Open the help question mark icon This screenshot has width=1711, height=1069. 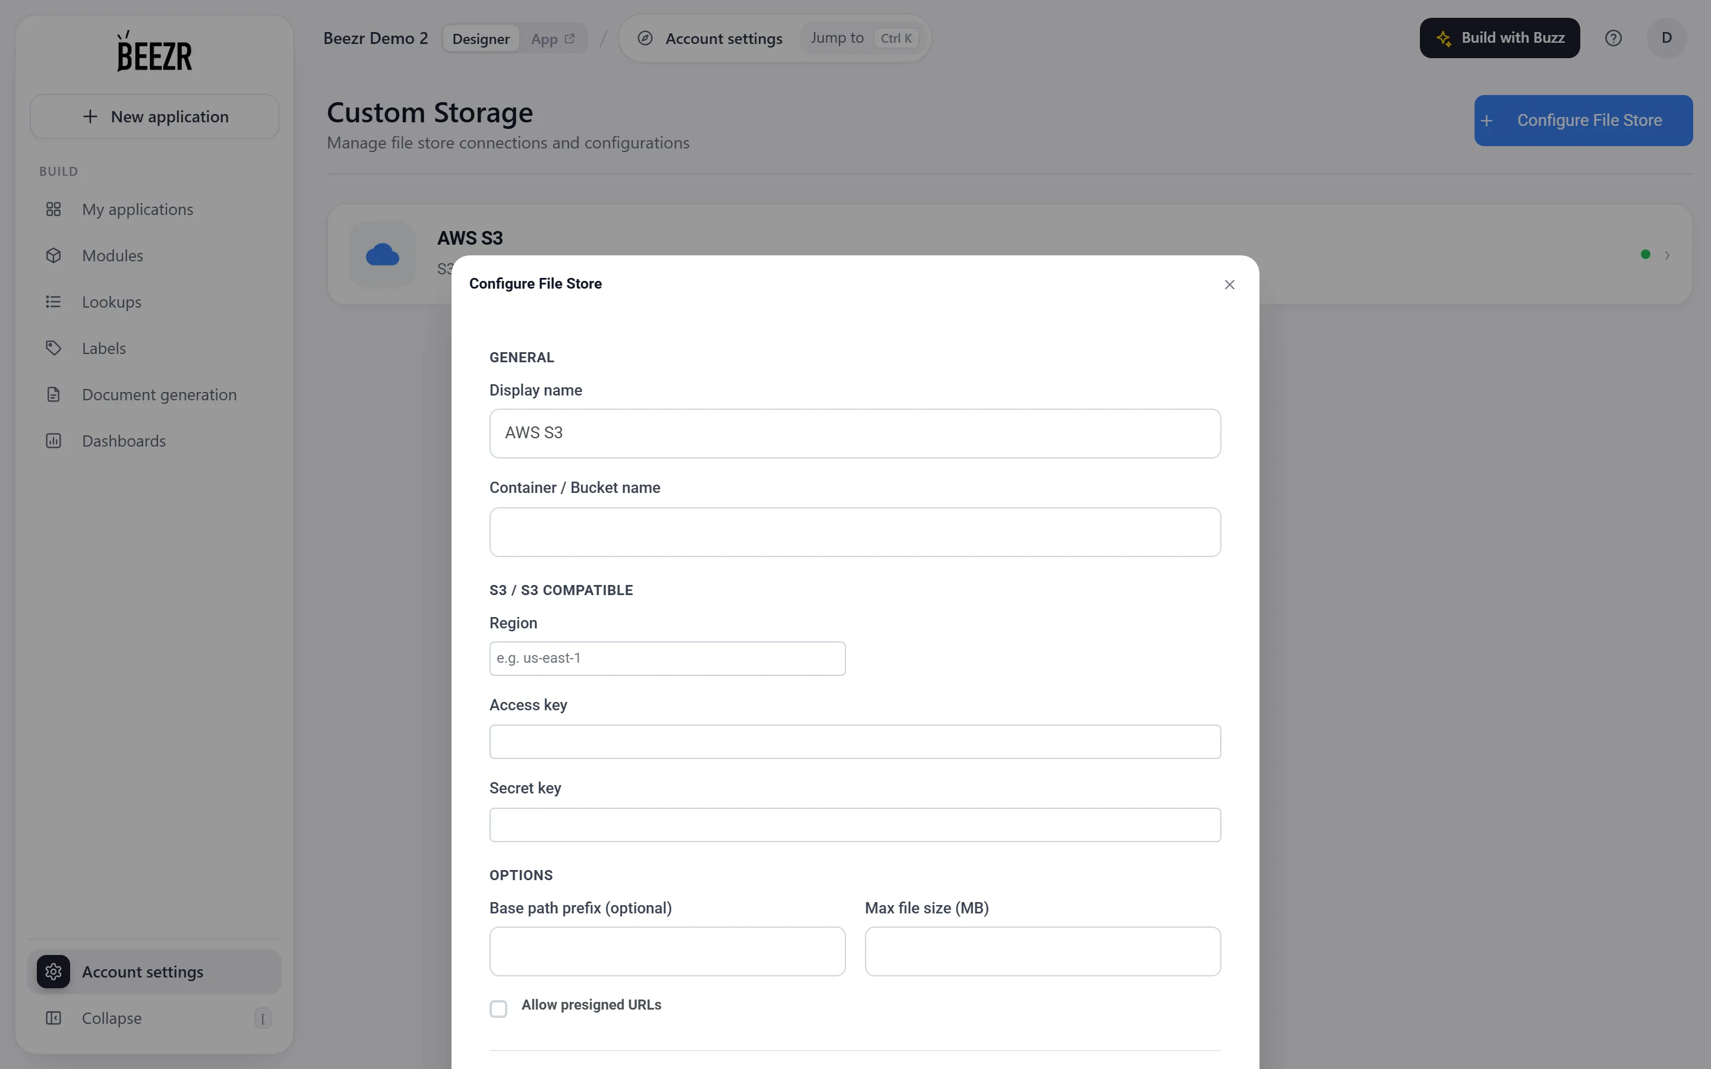(1613, 38)
